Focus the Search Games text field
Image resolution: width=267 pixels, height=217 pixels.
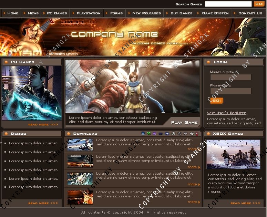pos(228,4)
